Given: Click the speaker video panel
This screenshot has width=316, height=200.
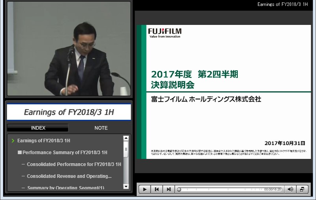Looking at the screenshot, I should click(x=69, y=49).
